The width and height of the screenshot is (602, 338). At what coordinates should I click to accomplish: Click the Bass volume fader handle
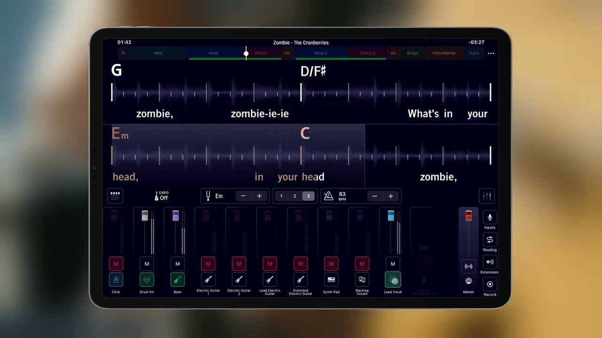point(175,216)
